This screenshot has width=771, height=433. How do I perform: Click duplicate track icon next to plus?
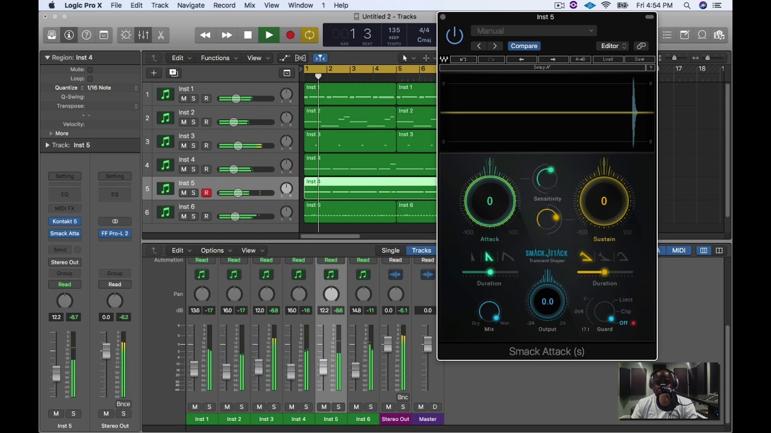(173, 73)
